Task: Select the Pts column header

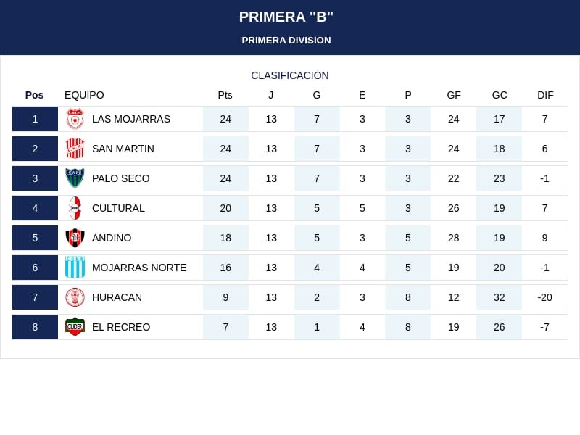Action: click(x=225, y=95)
